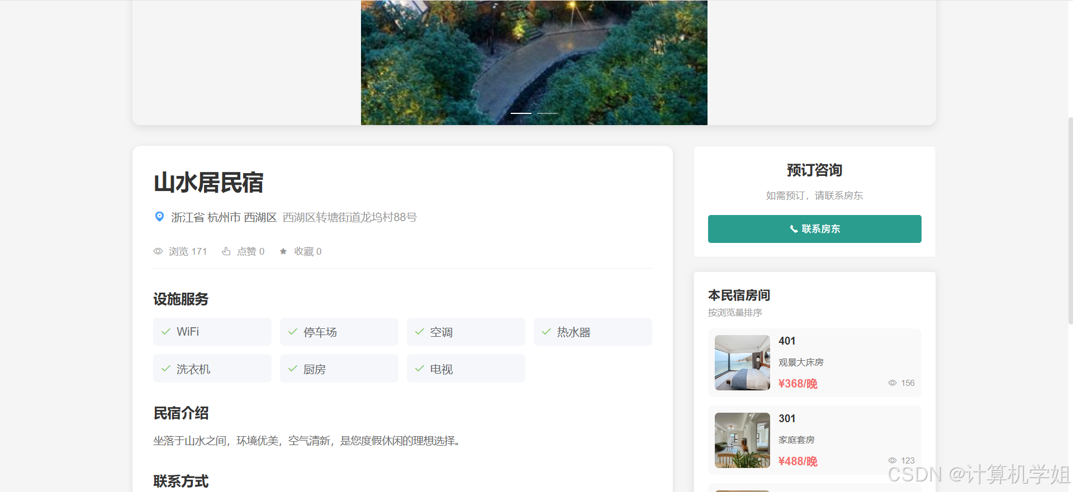1073x492 pixels.
Task: Click the hint 如需预订，请联系房东
Action: [x=815, y=195]
